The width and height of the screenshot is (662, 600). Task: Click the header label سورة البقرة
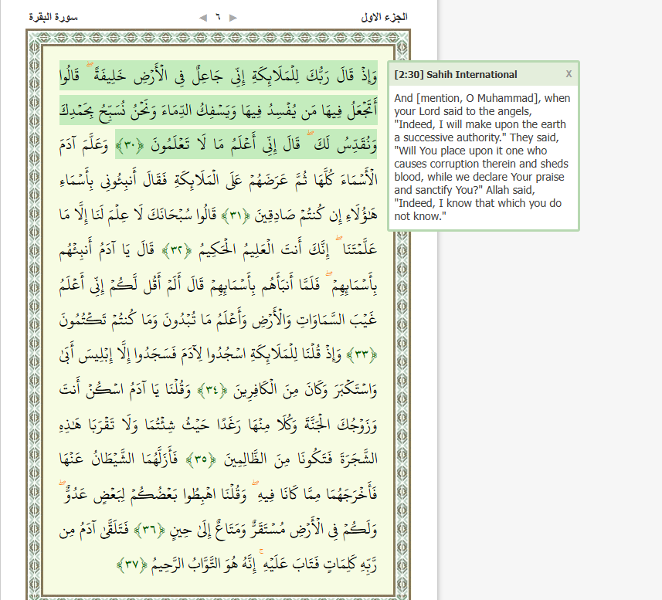pyautogui.click(x=53, y=17)
